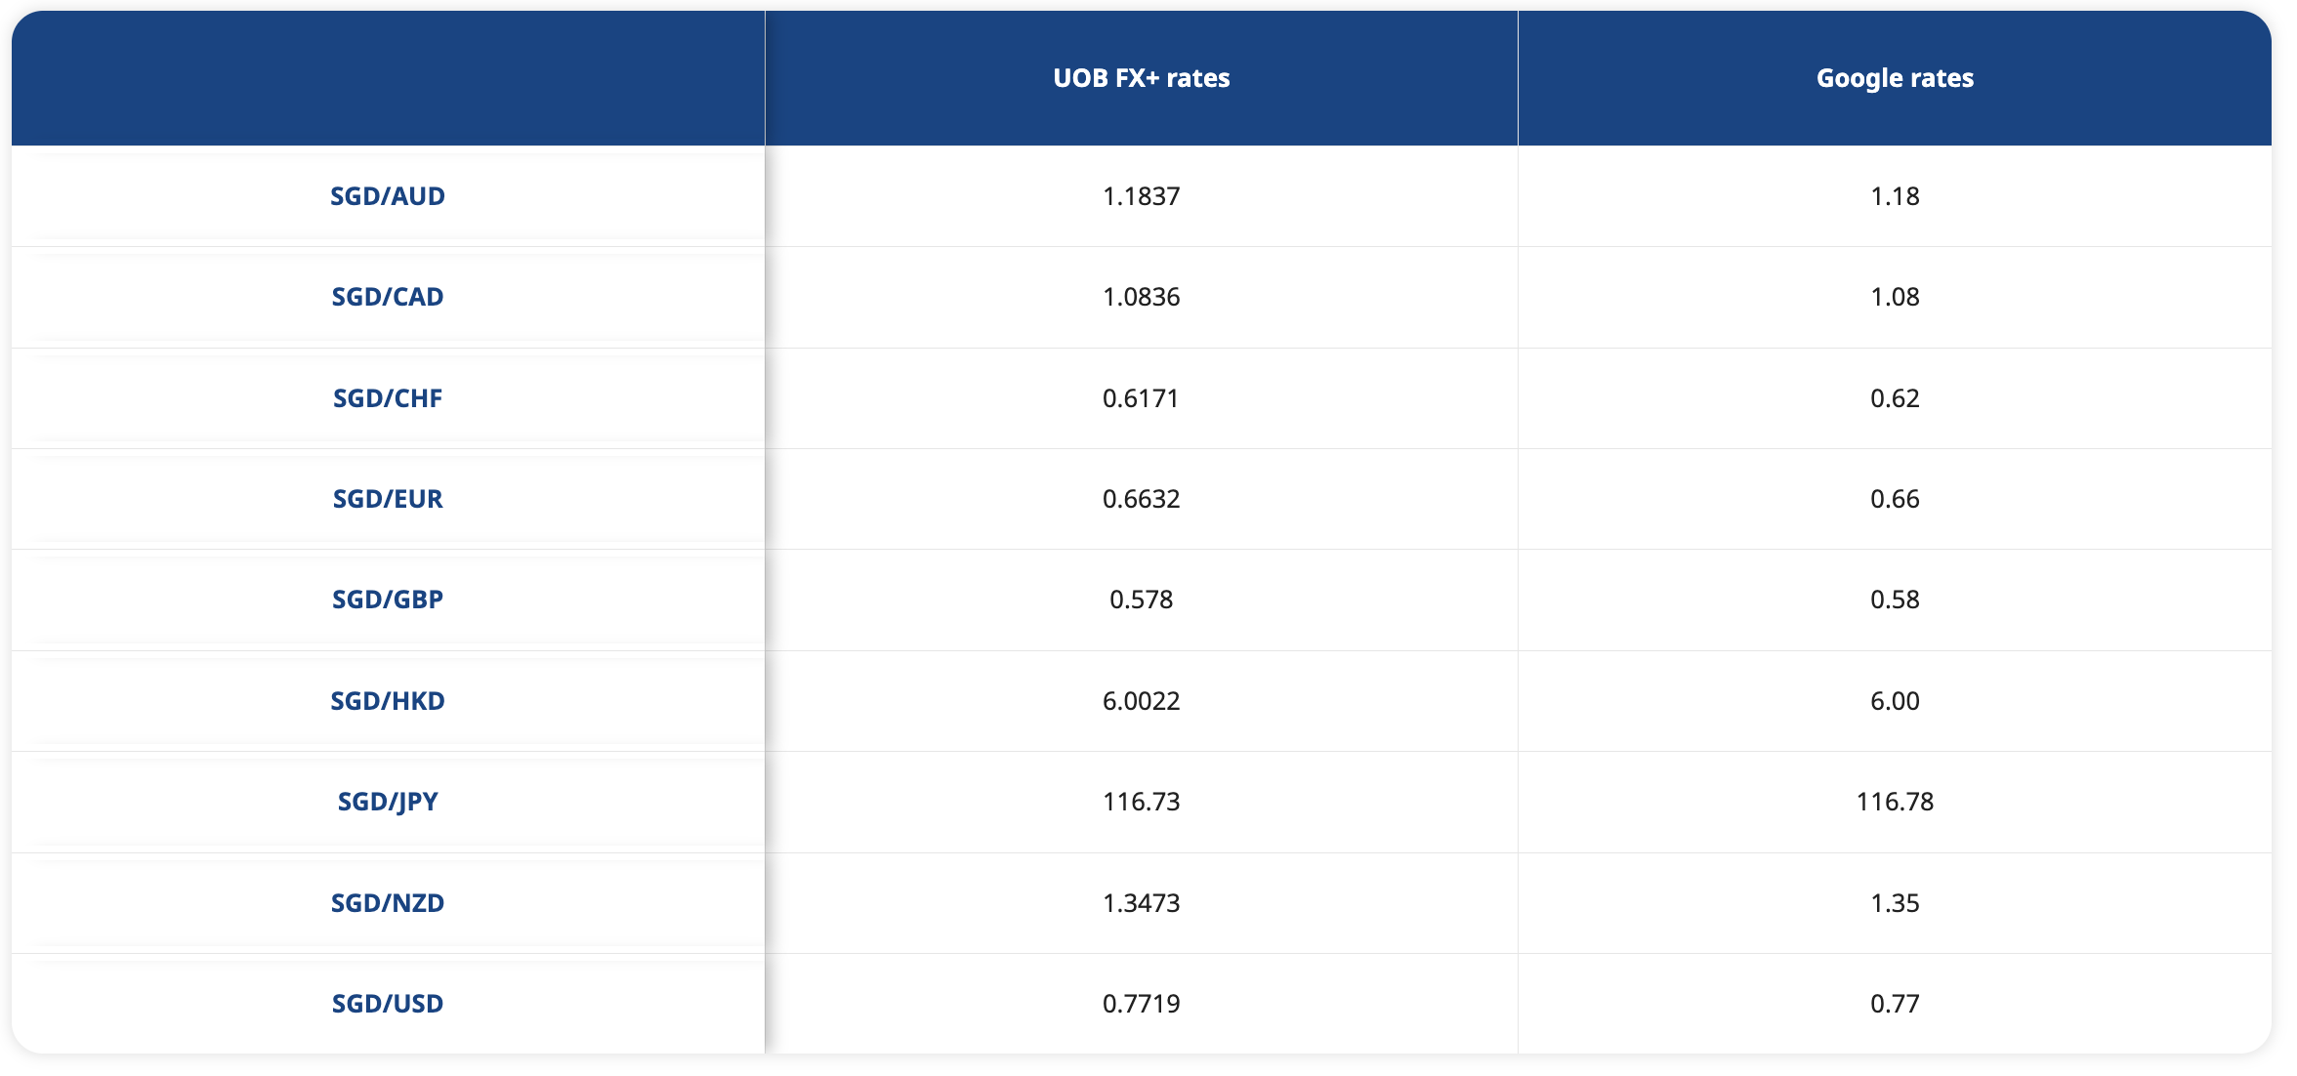
Task: Click the UOB rate value 1.1837
Action: pos(1141,196)
